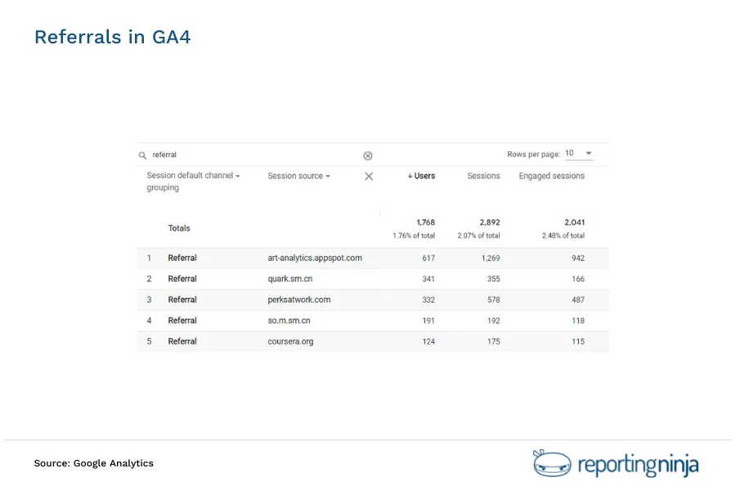Sort by the Engaged sessions column header
Viewport: 736px width, 491px height.
(x=551, y=176)
